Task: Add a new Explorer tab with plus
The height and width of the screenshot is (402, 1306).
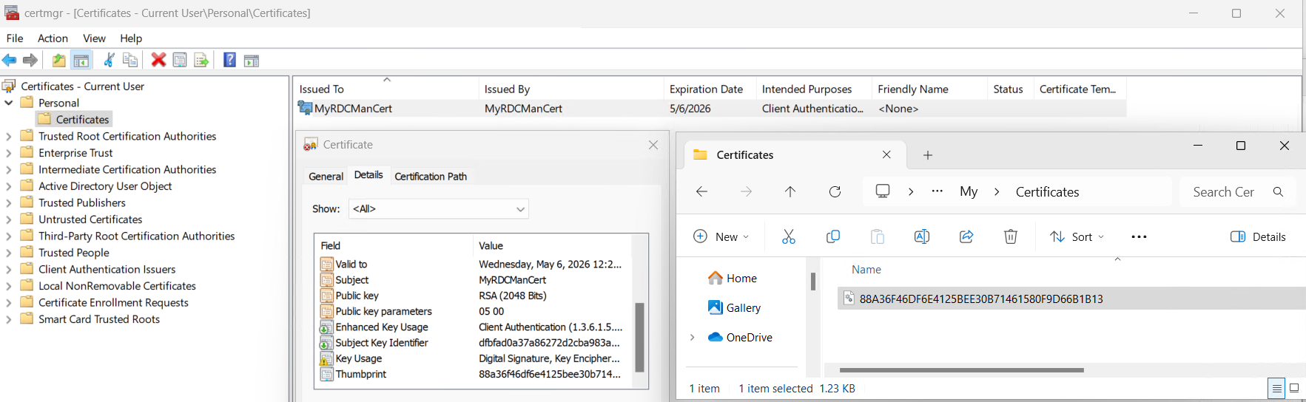Action: click(928, 155)
